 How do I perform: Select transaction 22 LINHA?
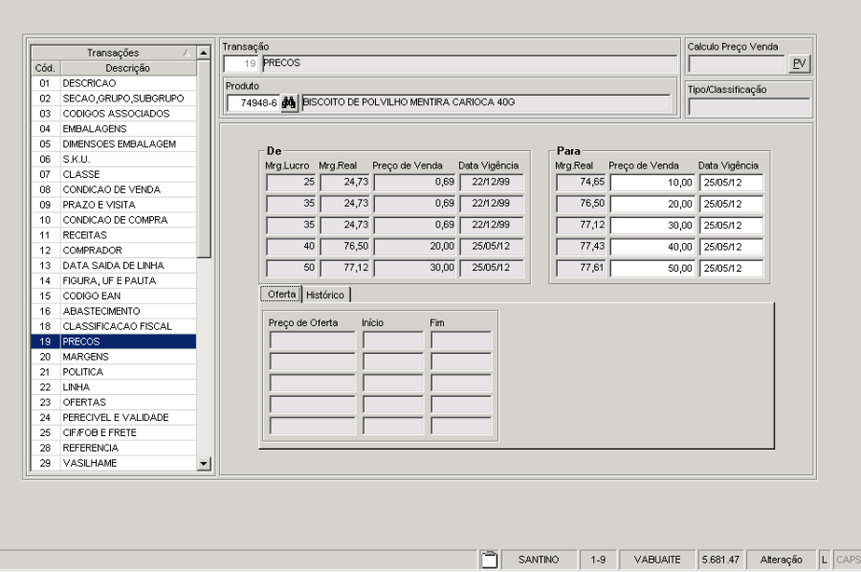[114, 387]
